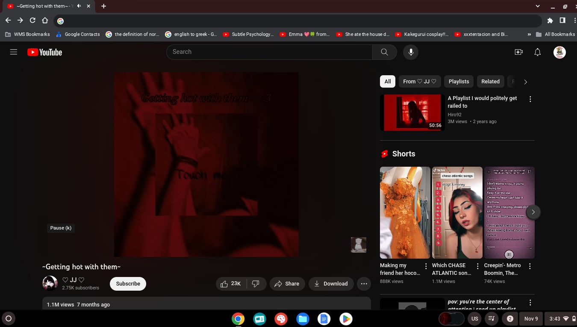Show next Shorts with the arrow

tap(533, 212)
